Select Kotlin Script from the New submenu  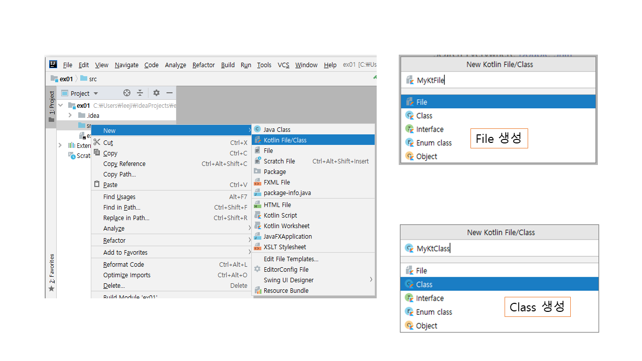[x=280, y=215]
